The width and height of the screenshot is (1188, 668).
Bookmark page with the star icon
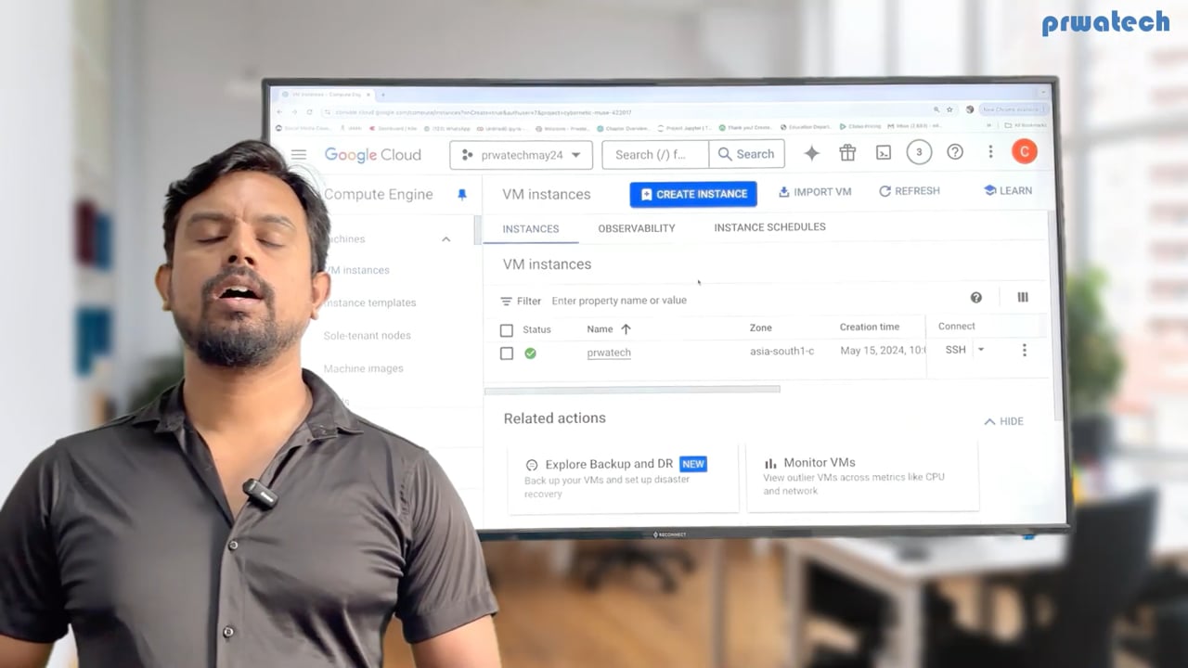pyautogui.click(x=949, y=109)
